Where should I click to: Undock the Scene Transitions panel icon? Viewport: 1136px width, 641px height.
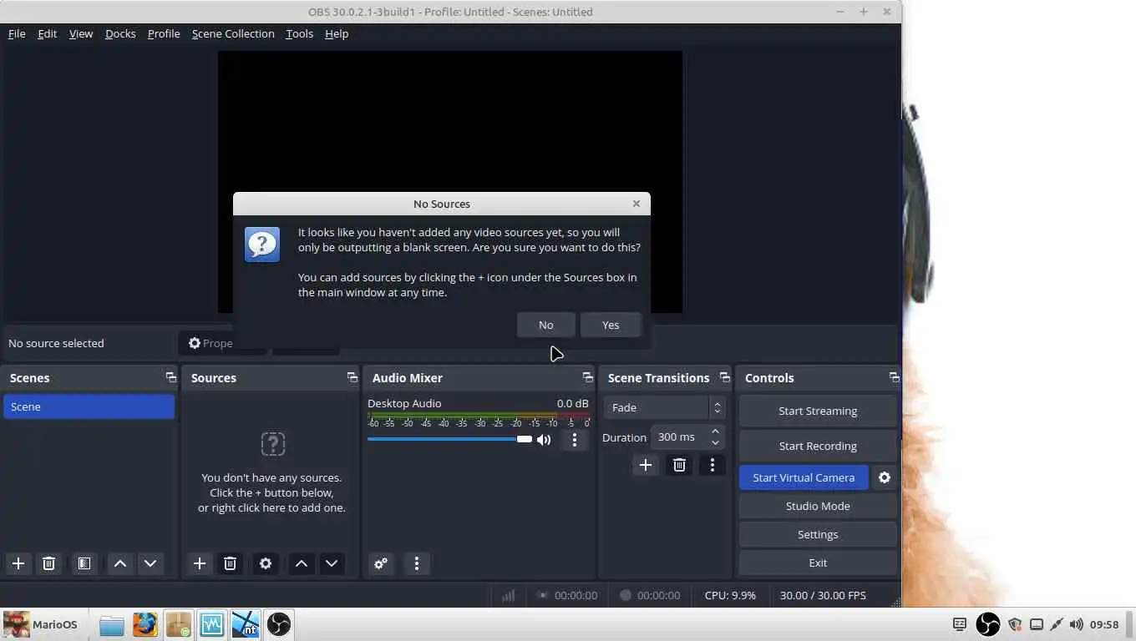724,377
